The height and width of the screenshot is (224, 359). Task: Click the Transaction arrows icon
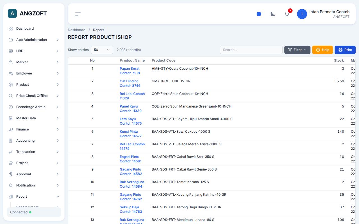(x=11, y=152)
